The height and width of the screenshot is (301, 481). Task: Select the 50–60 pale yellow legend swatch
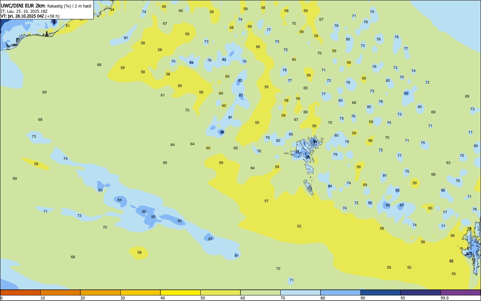[x=220, y=292]
